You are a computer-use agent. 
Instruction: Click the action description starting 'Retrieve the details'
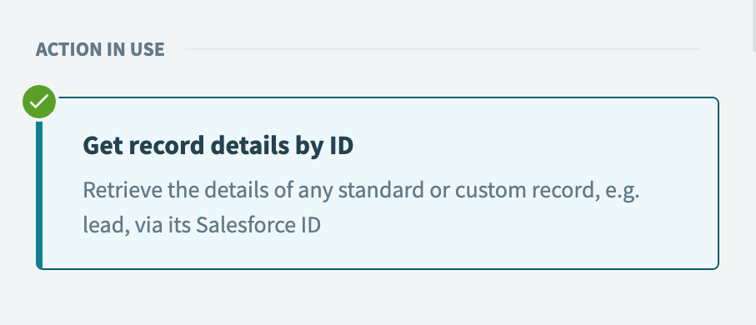tap(361, 207)
